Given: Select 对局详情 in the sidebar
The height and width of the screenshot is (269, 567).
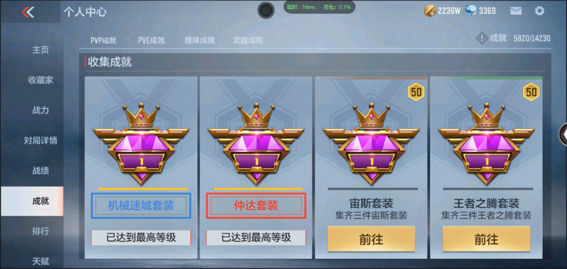Looking at the screenshot, I should pyautogui.click(x=40, y=140).
